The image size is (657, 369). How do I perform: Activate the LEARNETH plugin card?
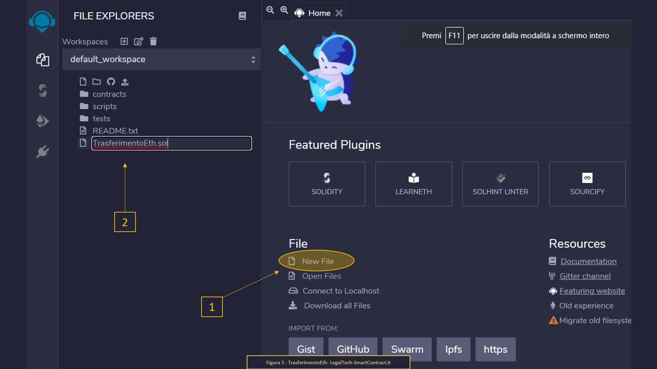coord(414,184)
